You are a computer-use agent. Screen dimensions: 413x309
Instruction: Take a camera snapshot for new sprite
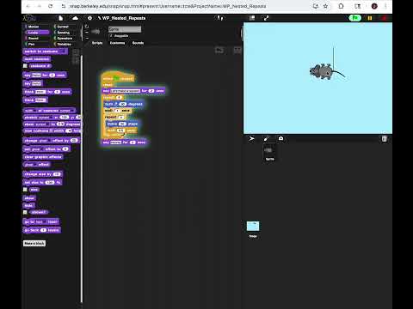pos(280,139)
